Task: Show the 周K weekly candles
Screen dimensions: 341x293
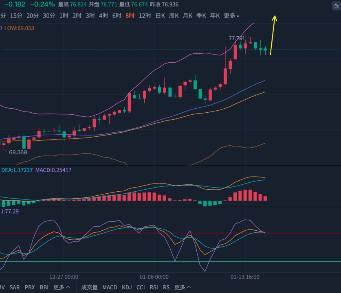Action: coord(174,15)
